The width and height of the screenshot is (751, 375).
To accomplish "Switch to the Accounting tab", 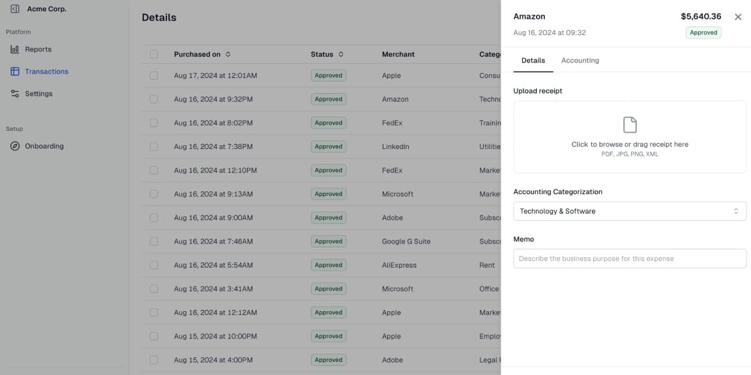I will coord(580,61).
